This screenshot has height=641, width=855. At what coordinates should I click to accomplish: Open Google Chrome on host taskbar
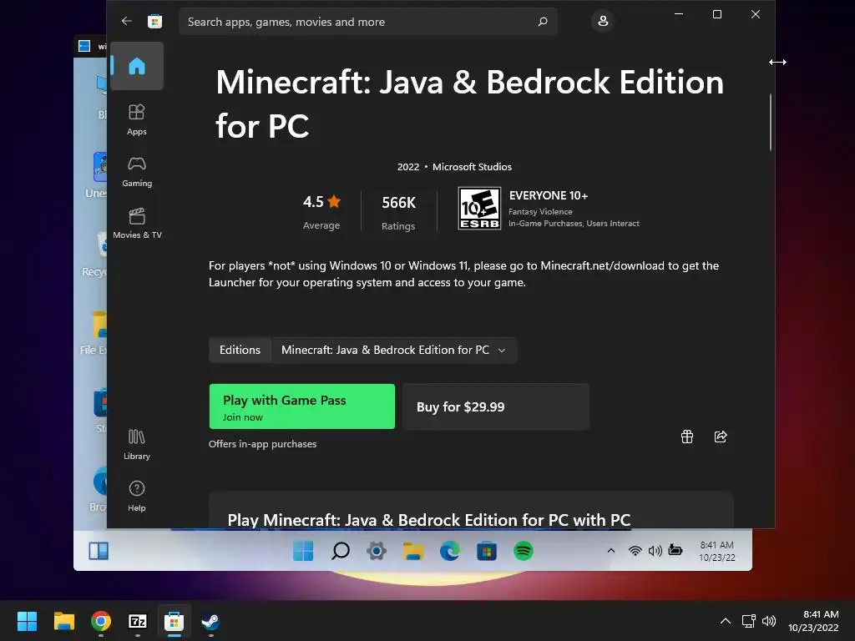[101, 621]
